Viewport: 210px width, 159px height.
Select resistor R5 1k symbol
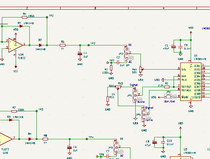click(x=63, y=45)
